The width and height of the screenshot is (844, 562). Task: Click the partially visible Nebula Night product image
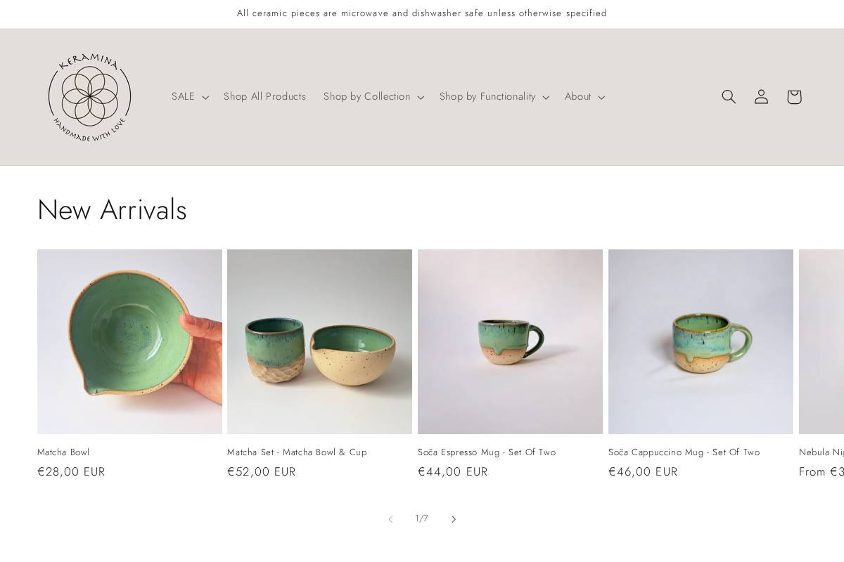tap(821, 341)
